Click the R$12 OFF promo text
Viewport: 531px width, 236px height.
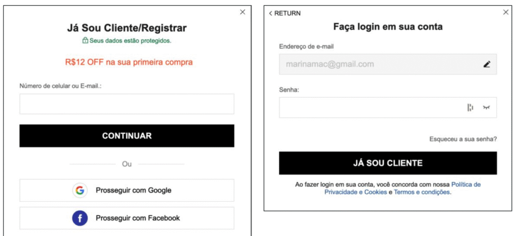[x=129, y=62]
